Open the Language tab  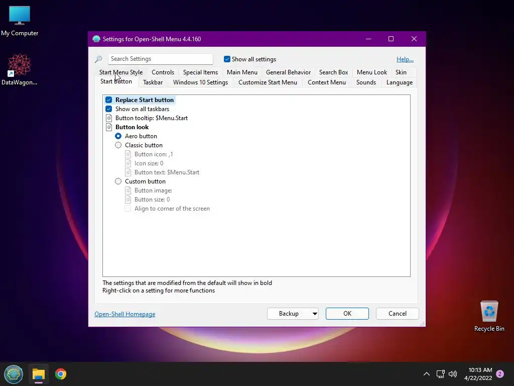[x=399, y=82]
